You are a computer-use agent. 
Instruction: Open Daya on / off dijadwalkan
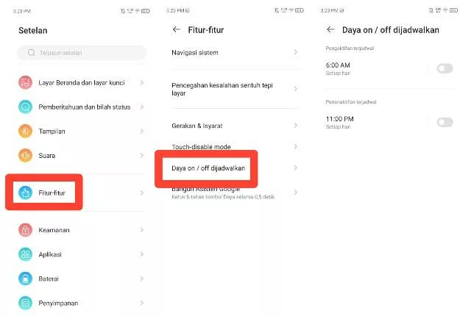pos(209,168)
